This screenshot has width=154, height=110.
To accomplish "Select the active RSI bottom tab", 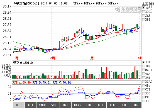I will [19, 105].
